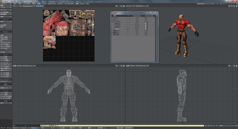Open the 作成 tab
The width and height of the screenshot is (238, 129).
coord(15,4)
